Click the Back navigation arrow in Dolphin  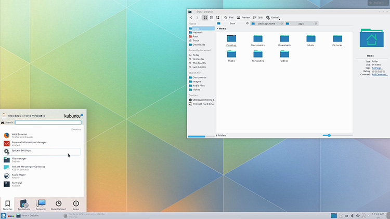(x=191, y=18)
